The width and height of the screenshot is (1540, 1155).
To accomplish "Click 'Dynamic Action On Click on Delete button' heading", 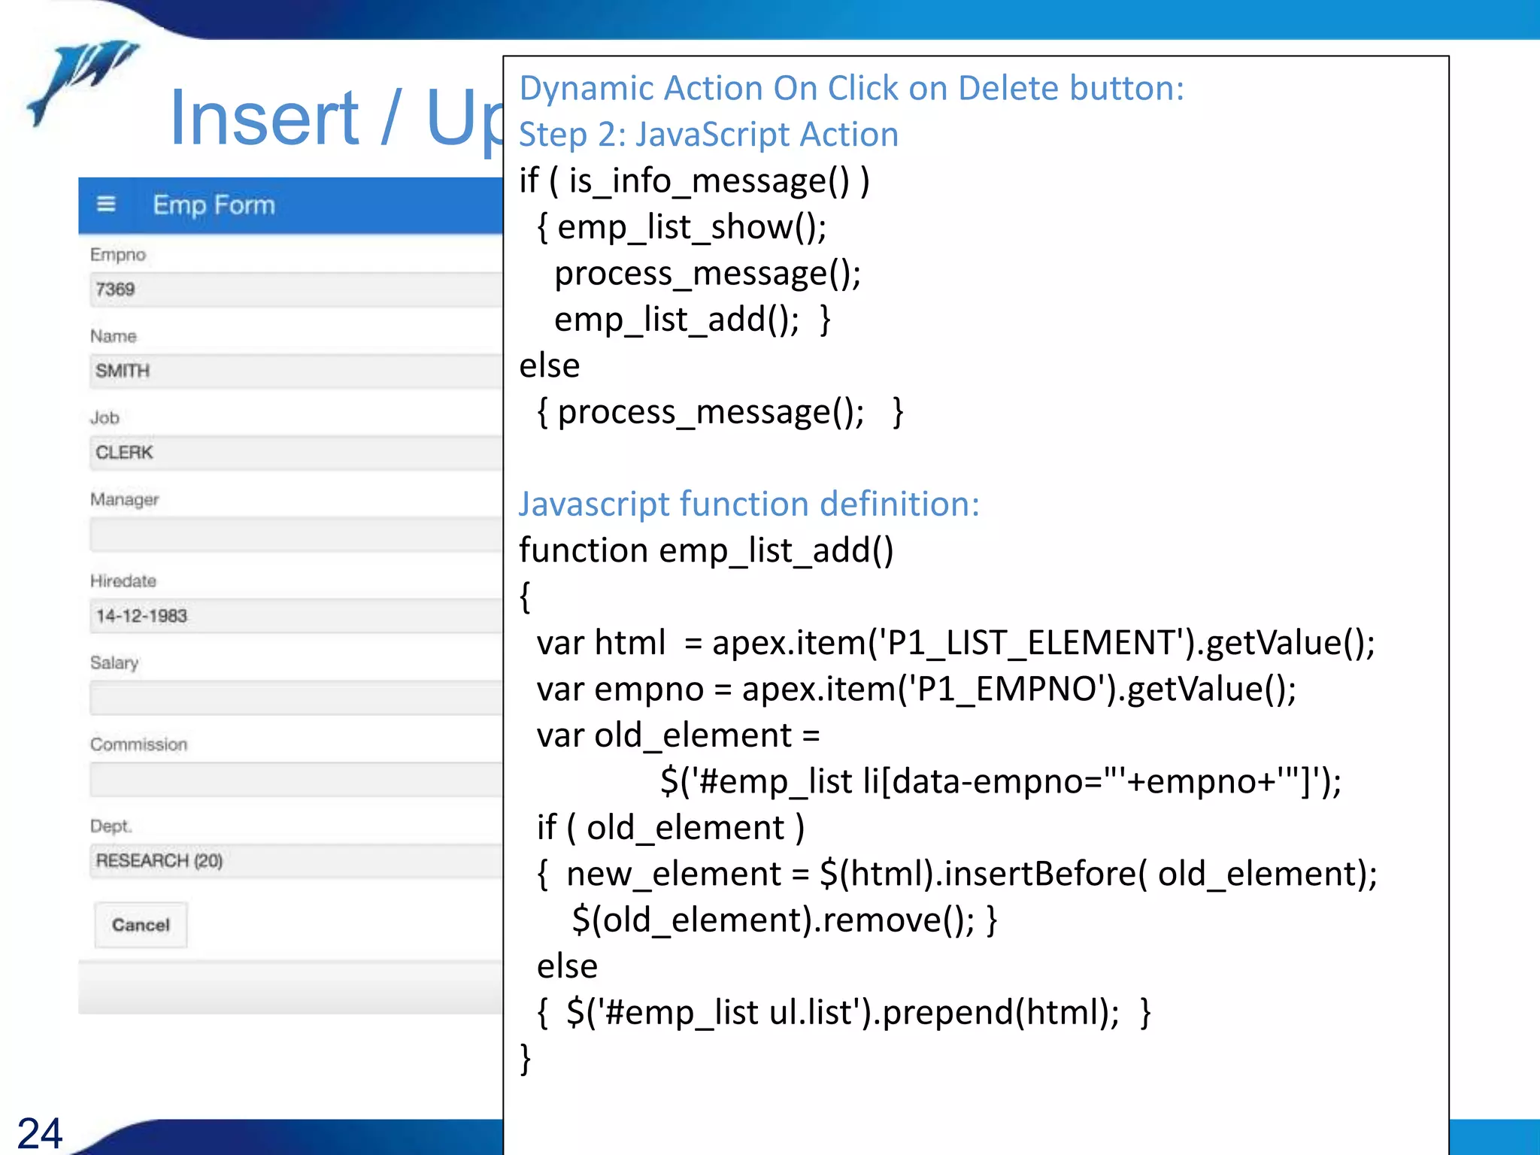I will pos(851,88).
